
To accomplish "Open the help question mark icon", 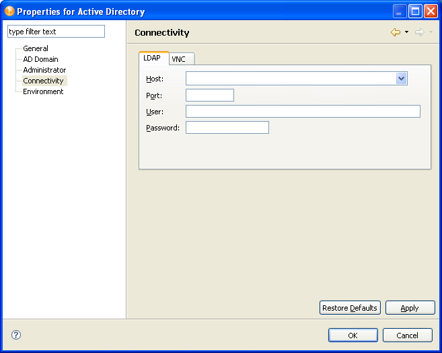I will [x=16, y=335].
